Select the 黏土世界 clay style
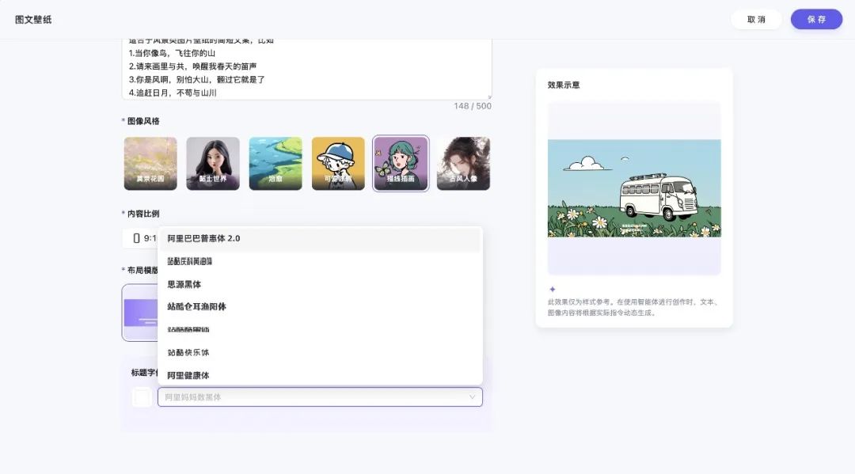Viewport: 855px width, 474px height. pyautogui.click(x=212, y=163)
